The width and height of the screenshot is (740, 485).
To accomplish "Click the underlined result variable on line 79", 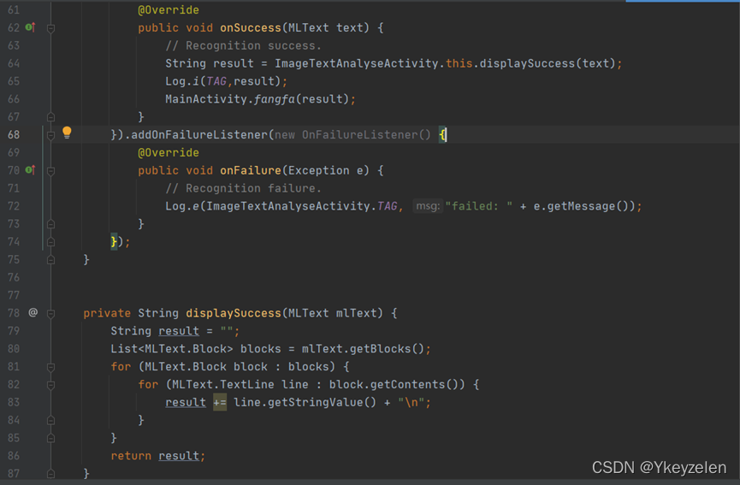I will [179, 331].
